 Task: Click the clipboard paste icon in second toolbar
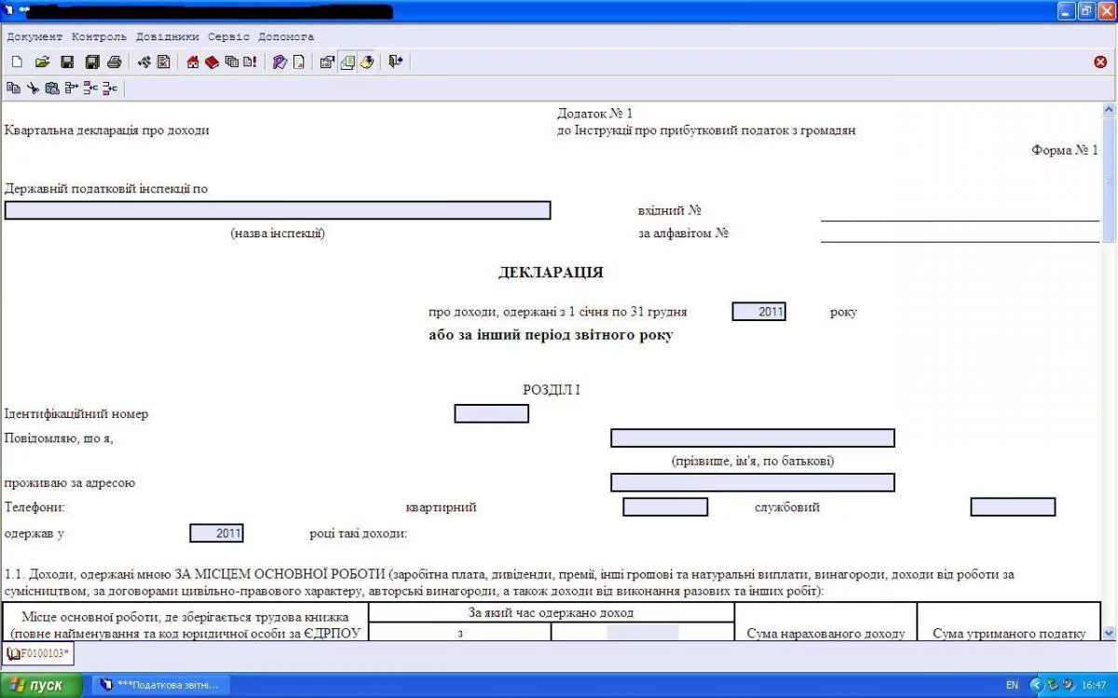[x=52, y=88]
